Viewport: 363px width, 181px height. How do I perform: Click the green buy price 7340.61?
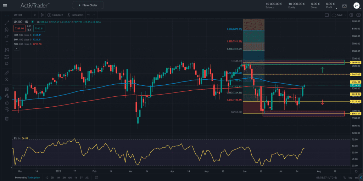[39, 28]
